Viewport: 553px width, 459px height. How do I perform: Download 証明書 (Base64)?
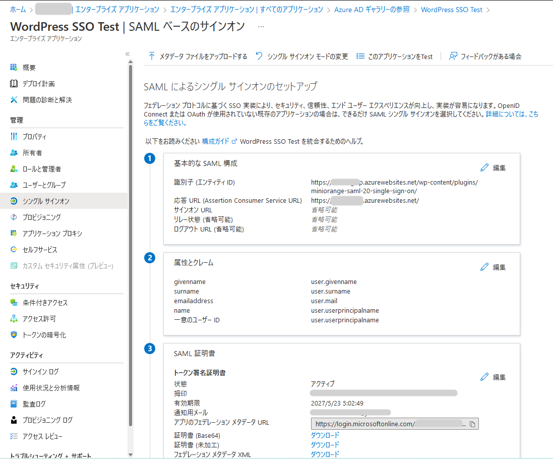pos(325,435)
